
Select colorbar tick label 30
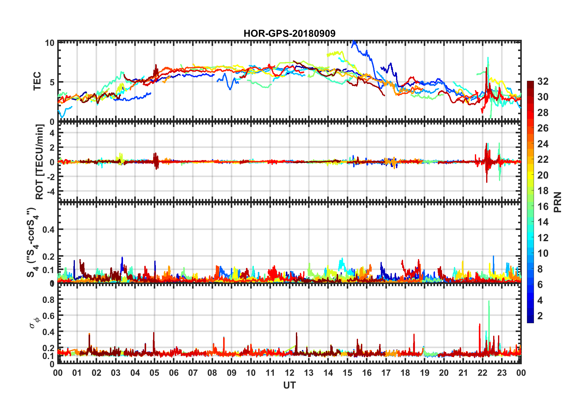543,97
